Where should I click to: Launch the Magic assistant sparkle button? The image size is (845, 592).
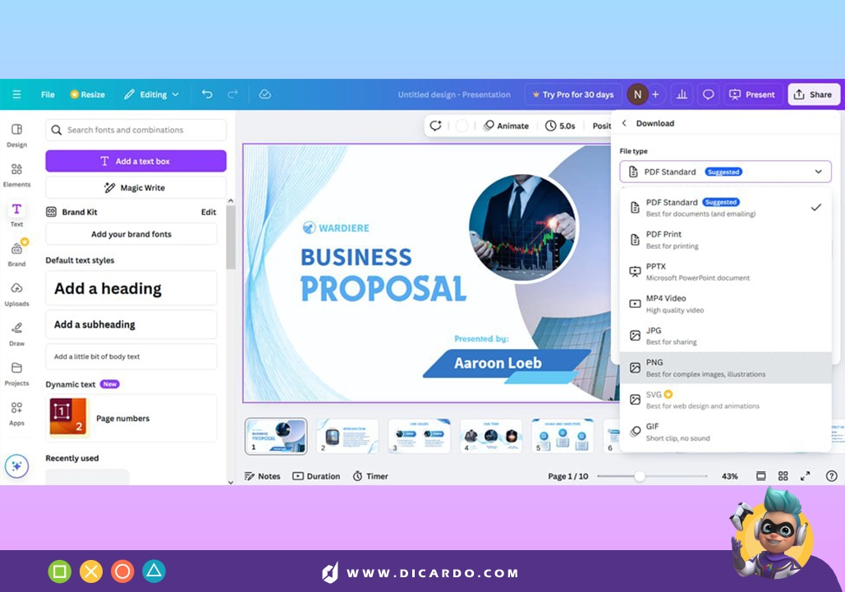click(16, 466)
